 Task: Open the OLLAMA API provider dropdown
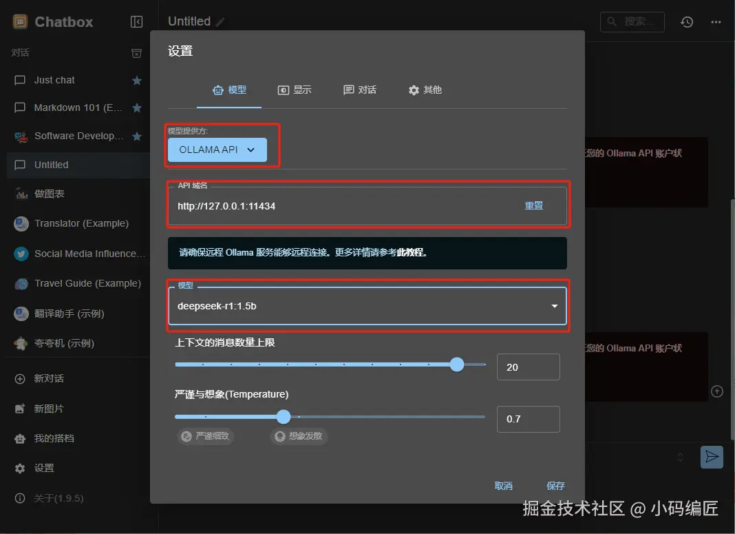pyautogui.click(x=217, y=150)
